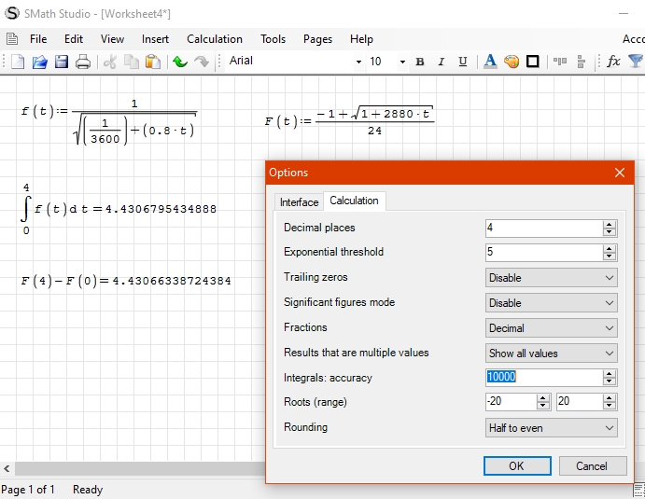Screen dimensions: 645x499
Task: Open the Fractions dropdown set to Decimal
Action: coord(552,328)
